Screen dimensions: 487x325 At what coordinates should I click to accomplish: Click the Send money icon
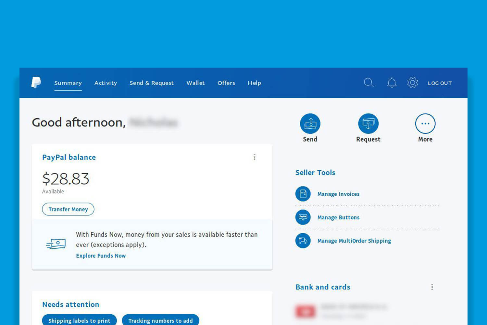pos(310,123)
